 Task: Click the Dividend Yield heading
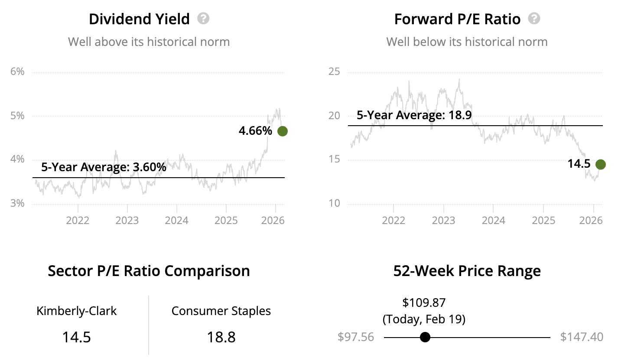tap(139, 19)
